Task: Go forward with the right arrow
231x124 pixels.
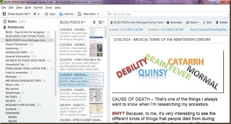Action: 39,14
